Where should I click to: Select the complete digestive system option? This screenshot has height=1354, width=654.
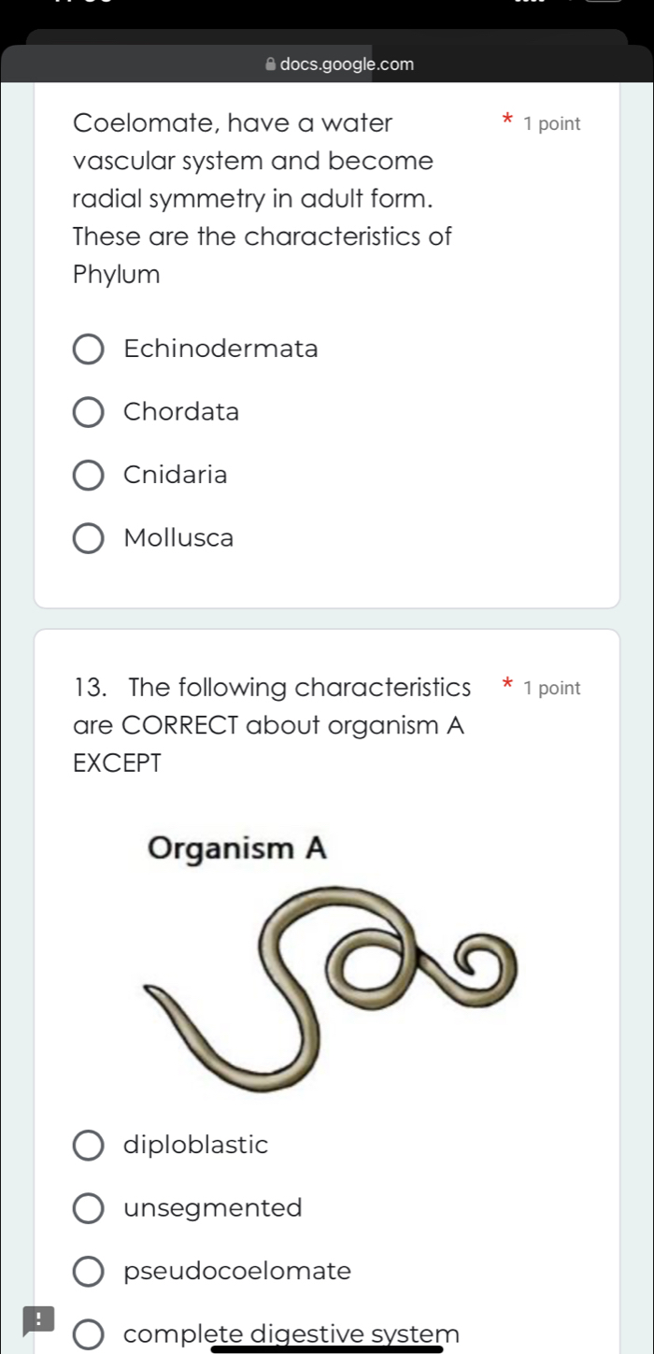89,1334
